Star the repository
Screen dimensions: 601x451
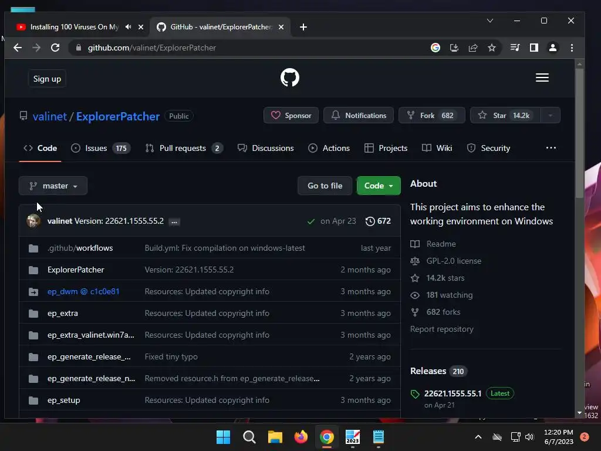[505, 116]
